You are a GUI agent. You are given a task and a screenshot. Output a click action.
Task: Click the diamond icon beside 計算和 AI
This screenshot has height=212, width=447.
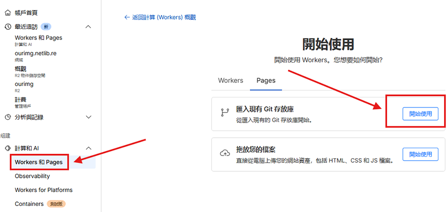coord(8,148)
